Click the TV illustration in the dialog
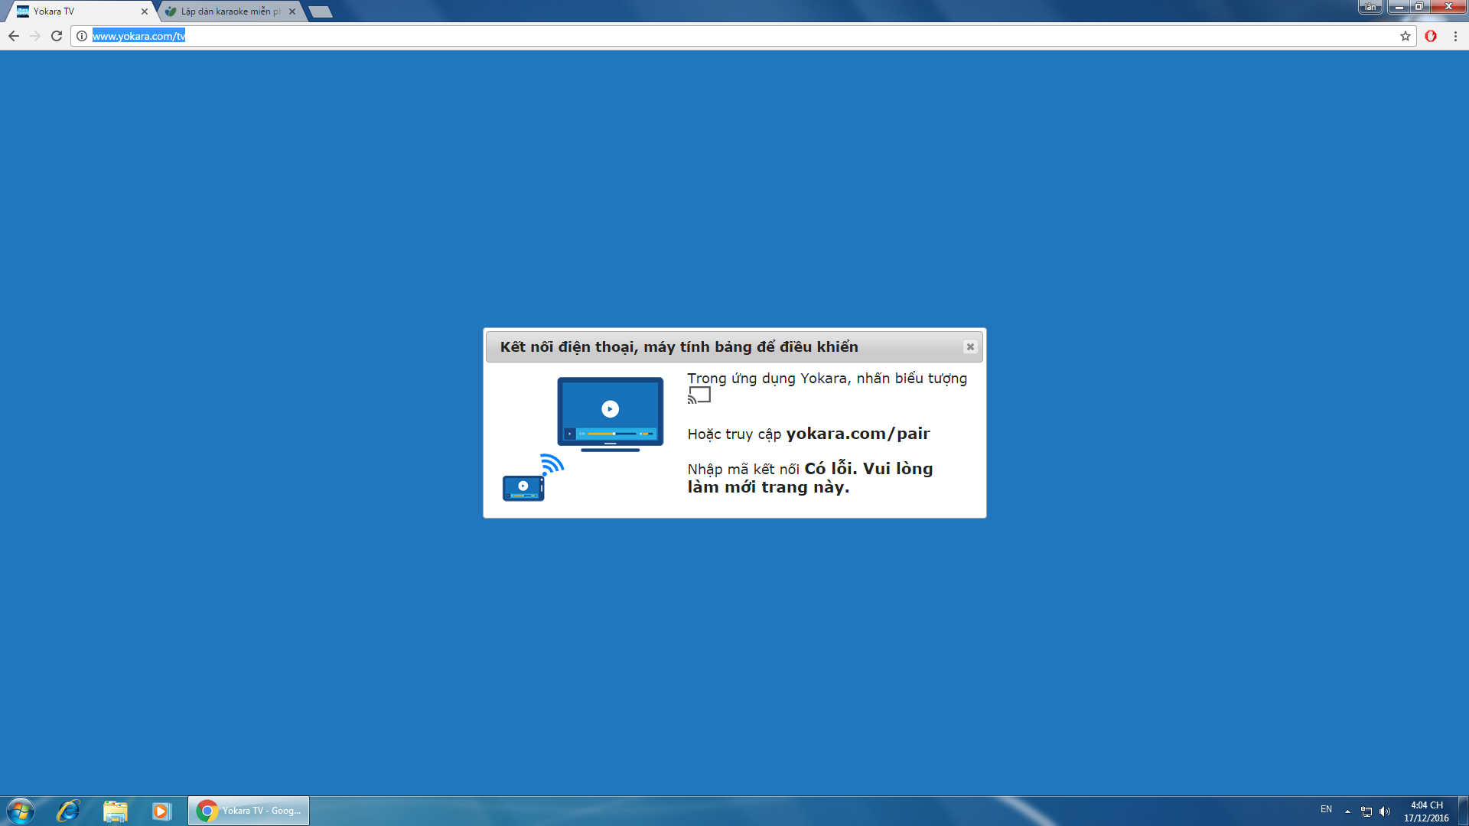Viewport: 1469px width, 826px height. (x=610, y=414)
